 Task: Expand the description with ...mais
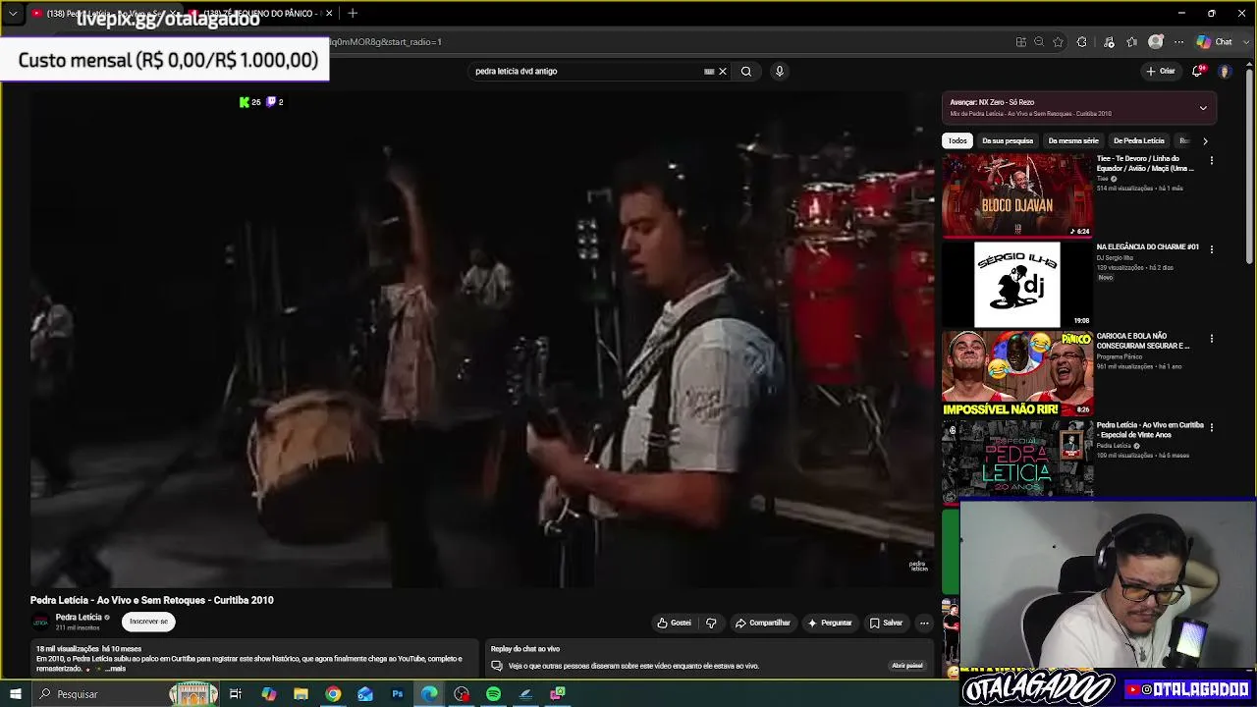[x=115, y=669]
